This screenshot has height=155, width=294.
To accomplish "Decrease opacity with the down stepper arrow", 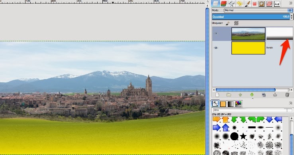I will pyautogui.click(x=291, y=18).
